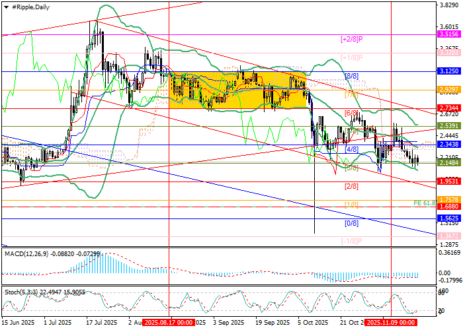
Task: Click the 2025.11.09 date marker
Action: pyautogui.click(x=391, y=323)
